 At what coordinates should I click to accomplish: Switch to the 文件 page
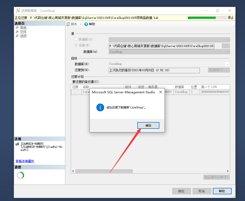(23, 32)
